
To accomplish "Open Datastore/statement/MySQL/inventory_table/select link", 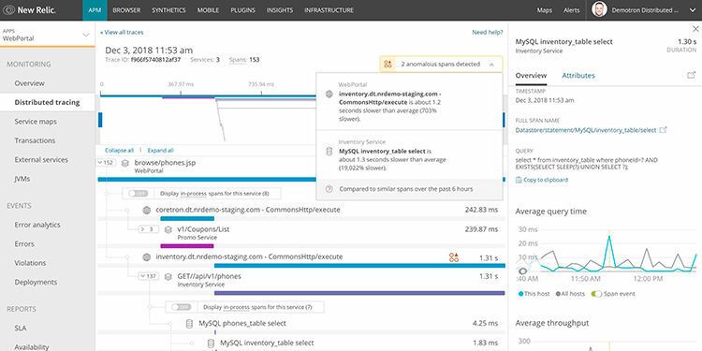I will pos(586,130).
